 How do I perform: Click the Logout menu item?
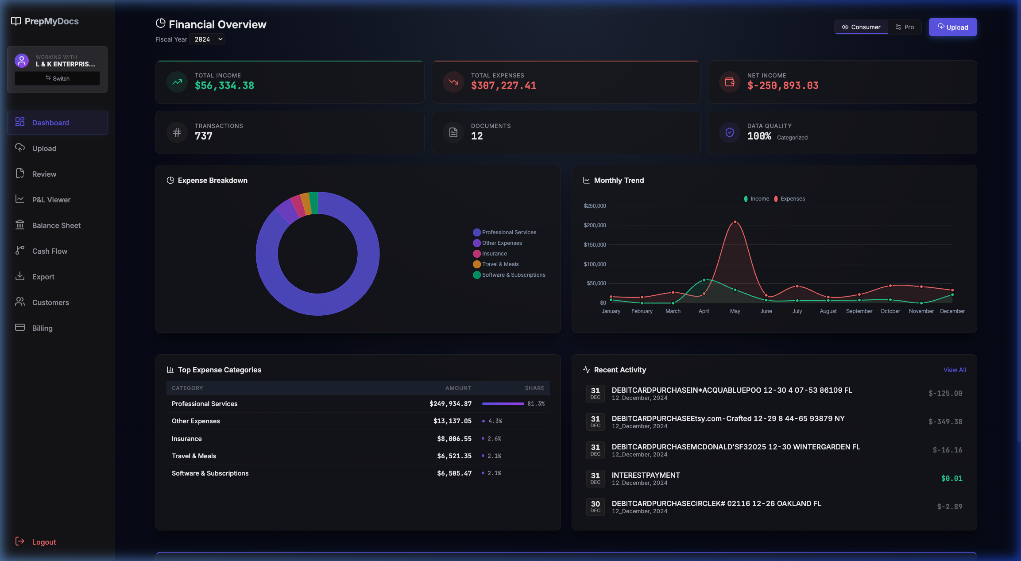tap(44, 542)
